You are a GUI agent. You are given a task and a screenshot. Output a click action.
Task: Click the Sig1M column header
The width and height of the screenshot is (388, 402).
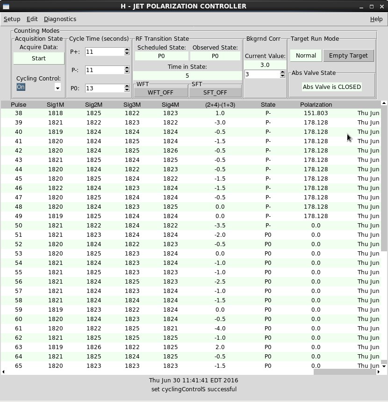(55, 105)
